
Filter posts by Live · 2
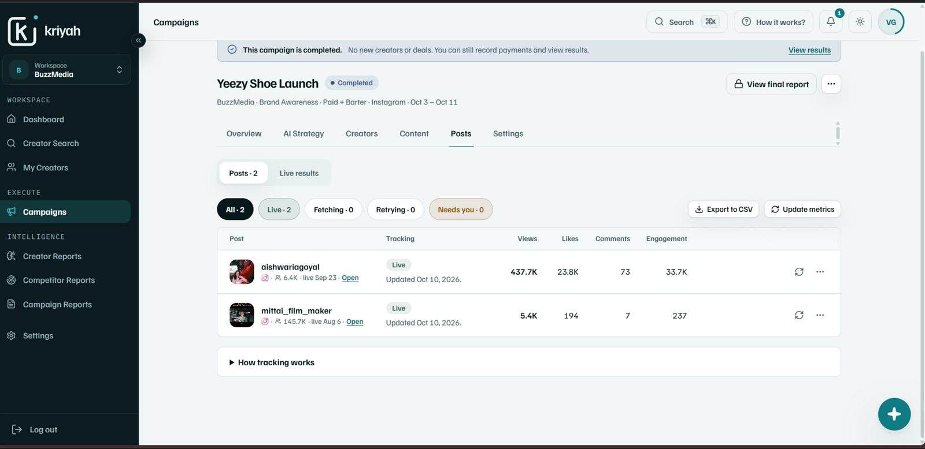(x=279, y=209)
